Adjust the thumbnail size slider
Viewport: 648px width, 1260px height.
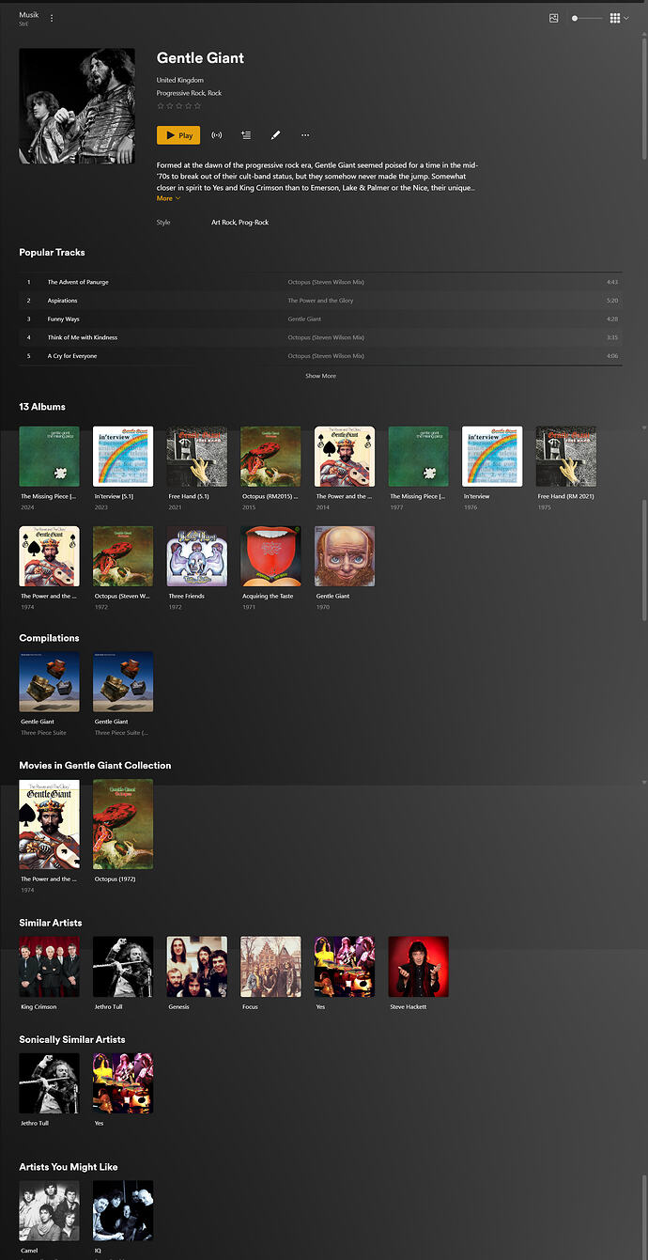[587, 18]
